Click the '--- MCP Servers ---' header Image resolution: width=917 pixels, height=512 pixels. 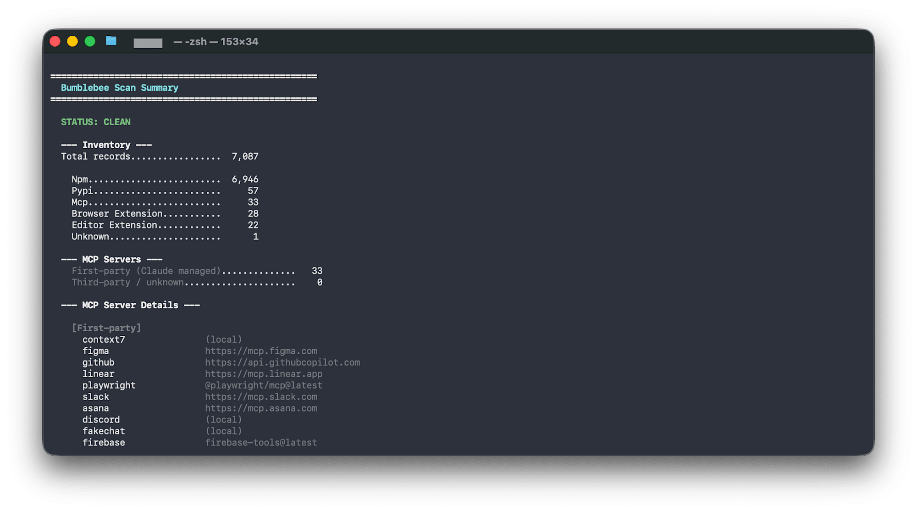(112, 260)
